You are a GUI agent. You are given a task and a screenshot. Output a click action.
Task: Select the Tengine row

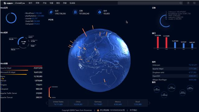21,85
